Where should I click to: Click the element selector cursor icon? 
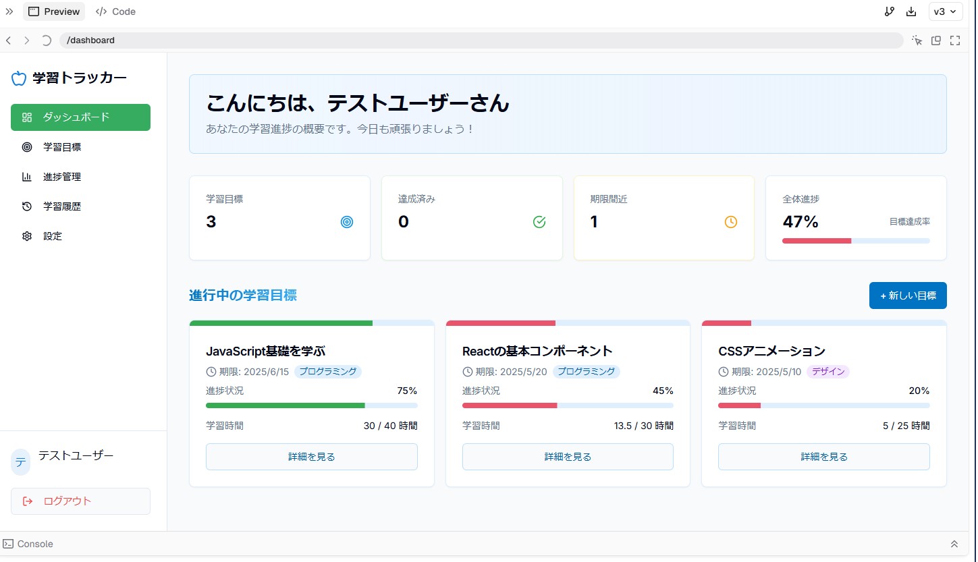pos(917,40)
